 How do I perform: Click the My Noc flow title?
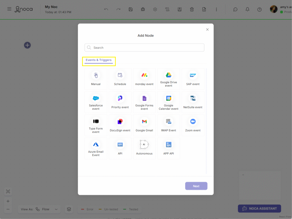pos(51,7)
